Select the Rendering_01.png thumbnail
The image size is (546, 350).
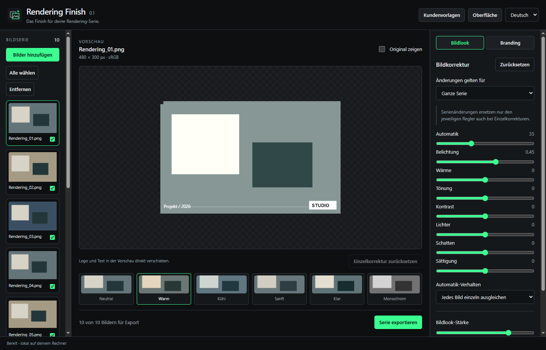point(33,118)
